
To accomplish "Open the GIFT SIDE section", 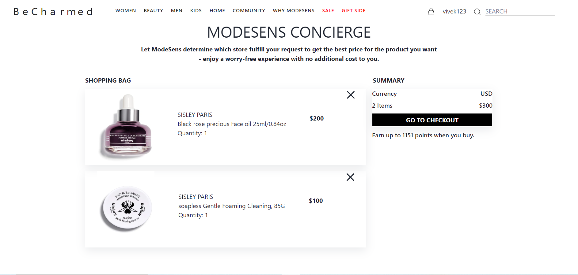I will pos(353,10).
